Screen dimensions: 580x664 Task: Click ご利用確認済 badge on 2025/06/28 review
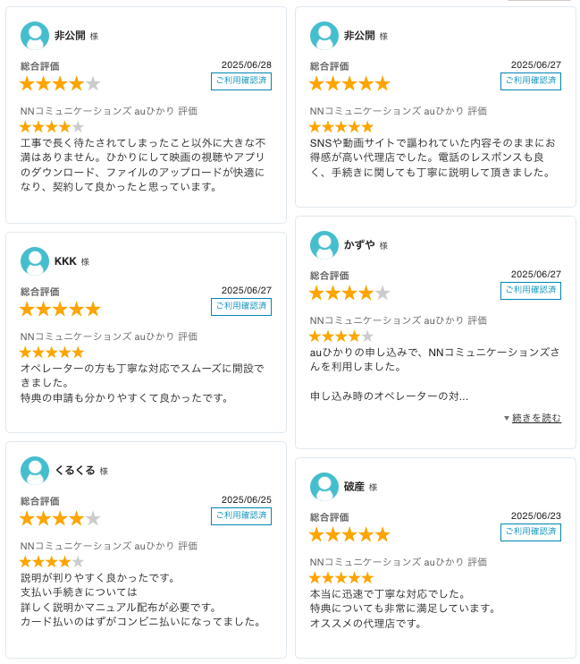pyautogui.click(x=241, y=81)
